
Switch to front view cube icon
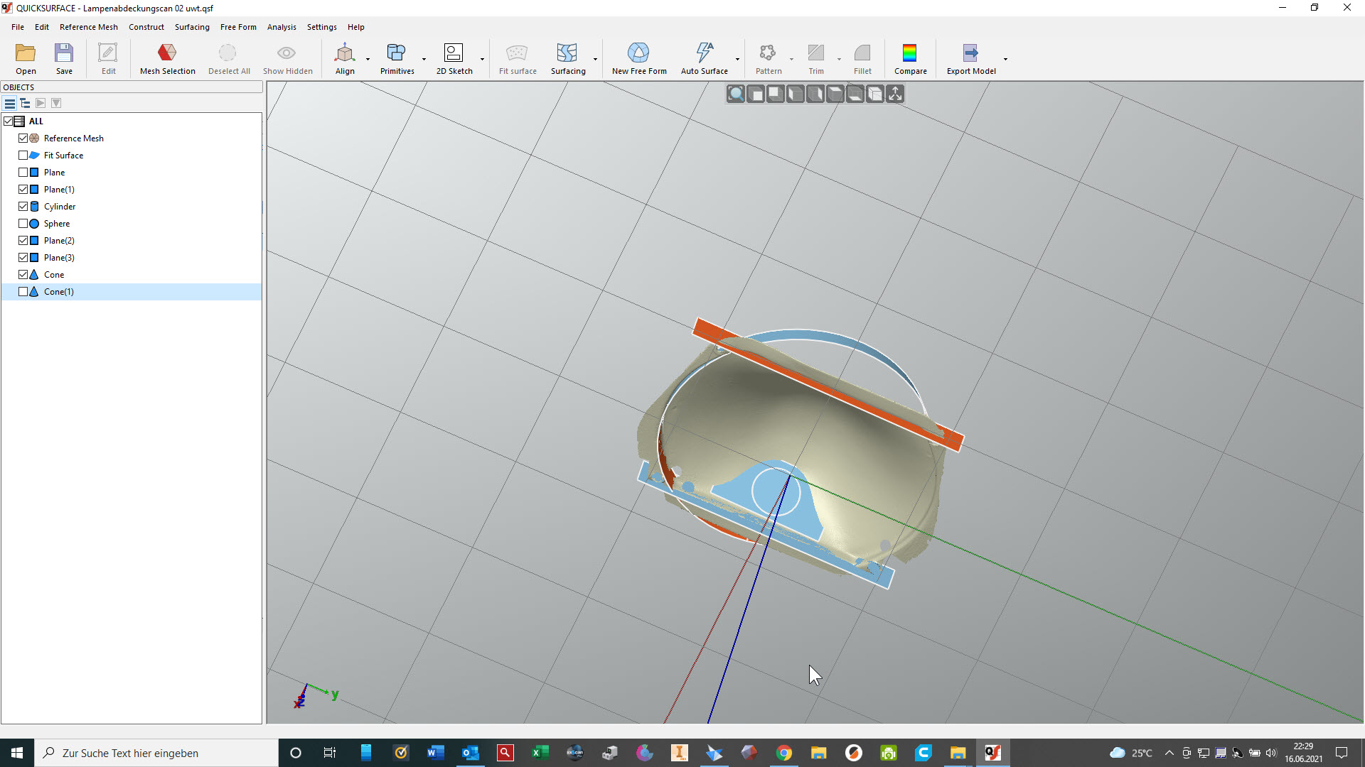pos(756,94)
